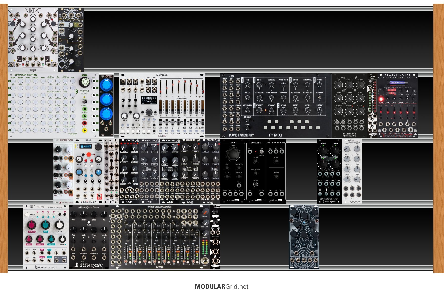Image resolution: width=444 pixels, height=292 pixels.
Task: Click the Mavis VOLUME knob
Action: click(319, 85)
